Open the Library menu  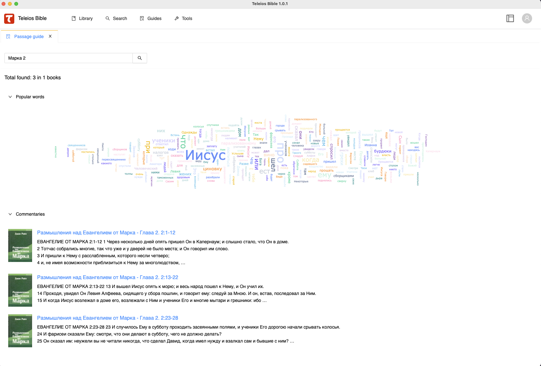(x=82, y=18)
